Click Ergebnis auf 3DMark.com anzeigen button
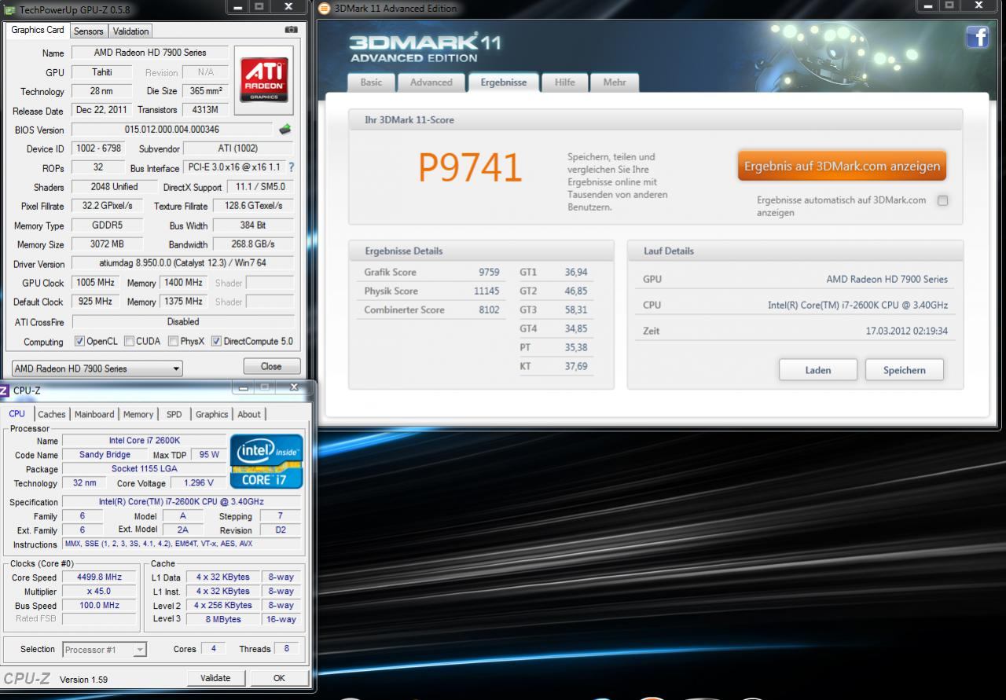This screenshot has width=1006, height=700. point(842,166)
